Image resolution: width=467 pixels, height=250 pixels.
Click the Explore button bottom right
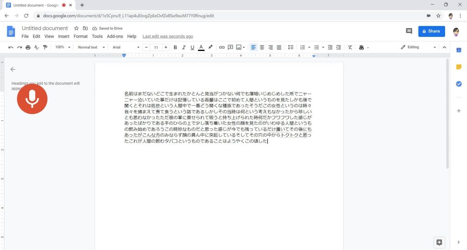click(439, 242)
